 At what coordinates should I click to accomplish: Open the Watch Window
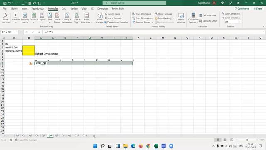[181, 17]
